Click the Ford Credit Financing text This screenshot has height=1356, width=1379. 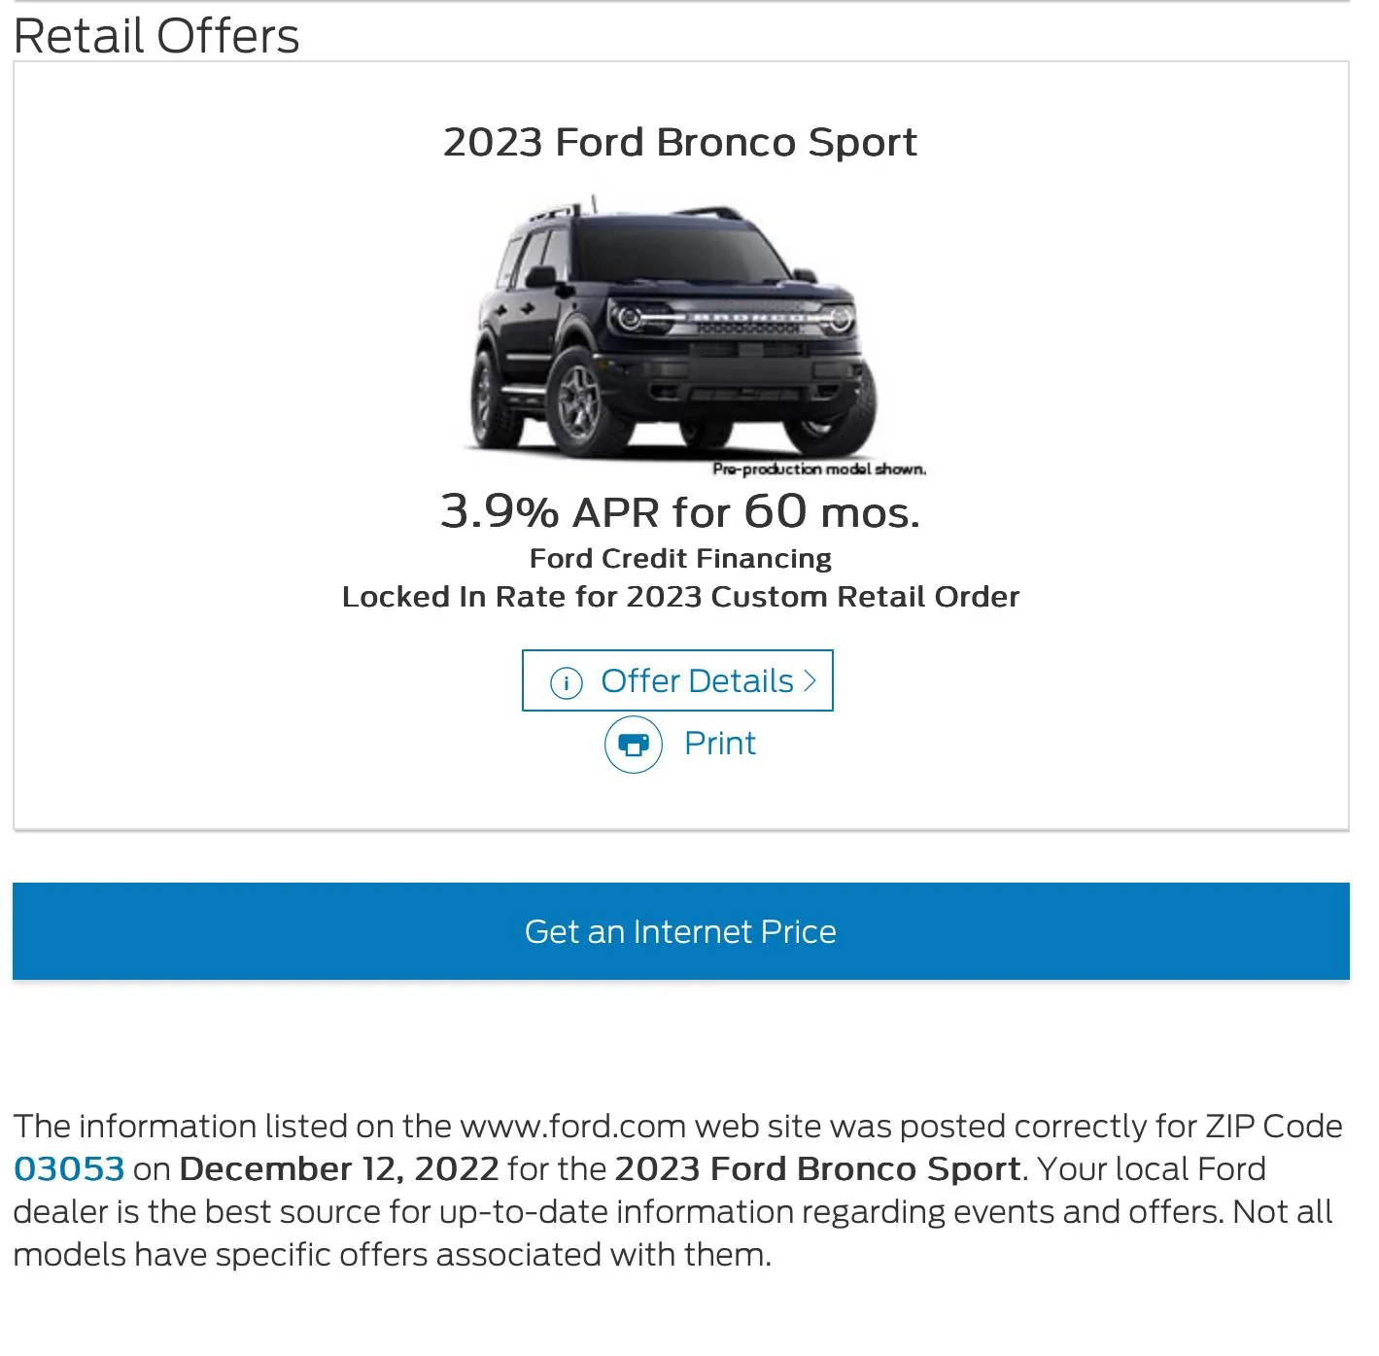(679, 558)
